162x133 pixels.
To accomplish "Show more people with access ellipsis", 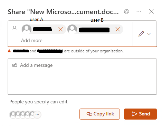I will (37, 114).
